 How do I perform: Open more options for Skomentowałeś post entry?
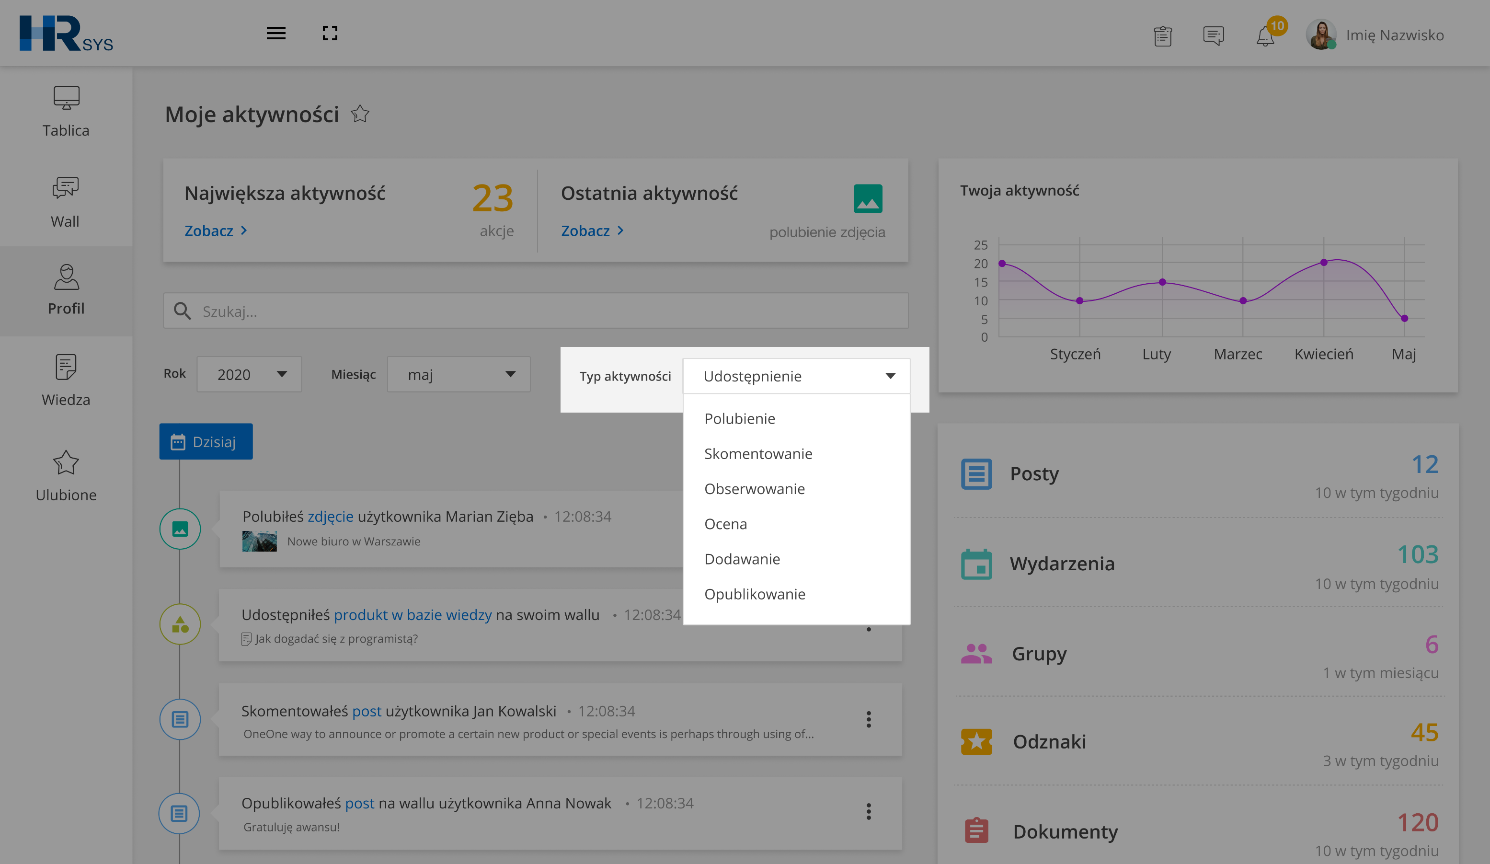tap(869, 720)
